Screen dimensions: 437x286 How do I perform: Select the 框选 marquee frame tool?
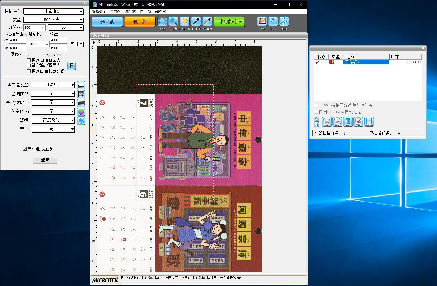(162, 22)
